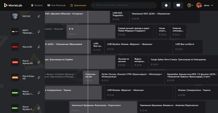
Task: Expand the help question mark dropdown
Action: click(190, 5)
